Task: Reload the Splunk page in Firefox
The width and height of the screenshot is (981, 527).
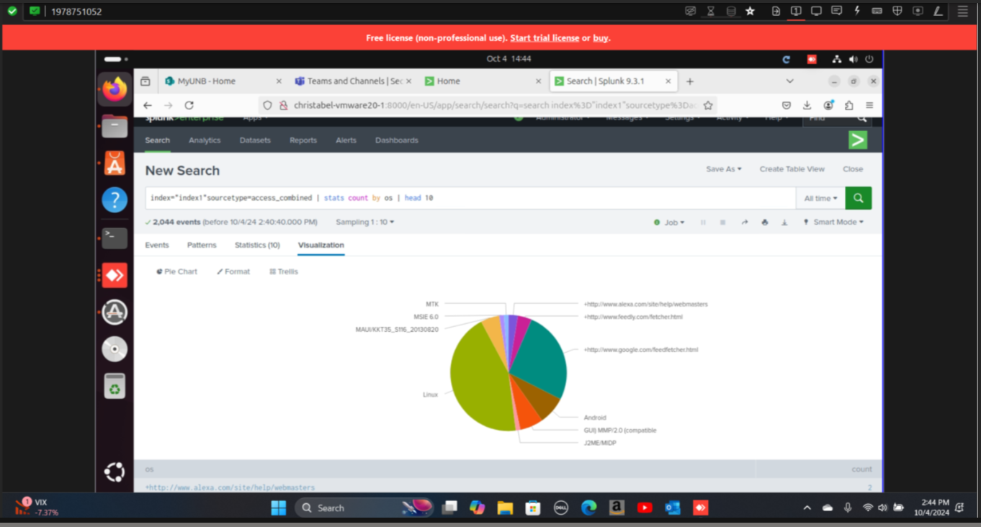Action: coord(189,105)
